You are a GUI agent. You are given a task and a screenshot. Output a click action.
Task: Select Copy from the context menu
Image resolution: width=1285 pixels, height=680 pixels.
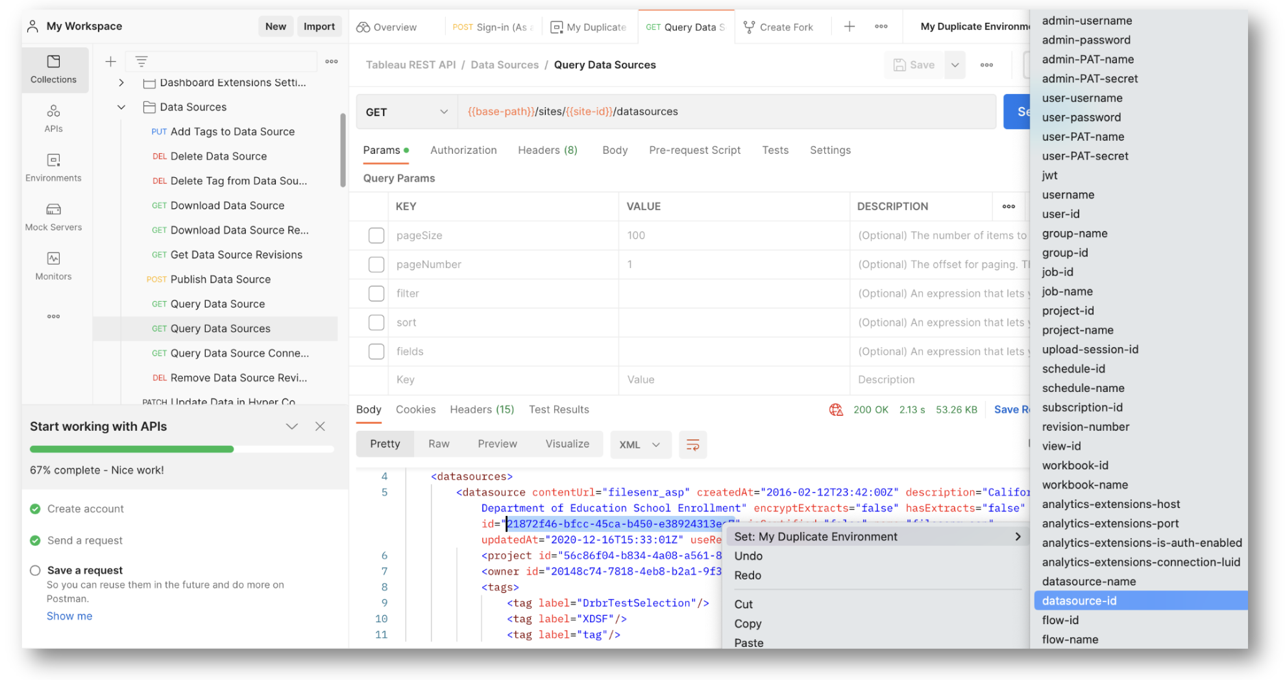[748, 624]
